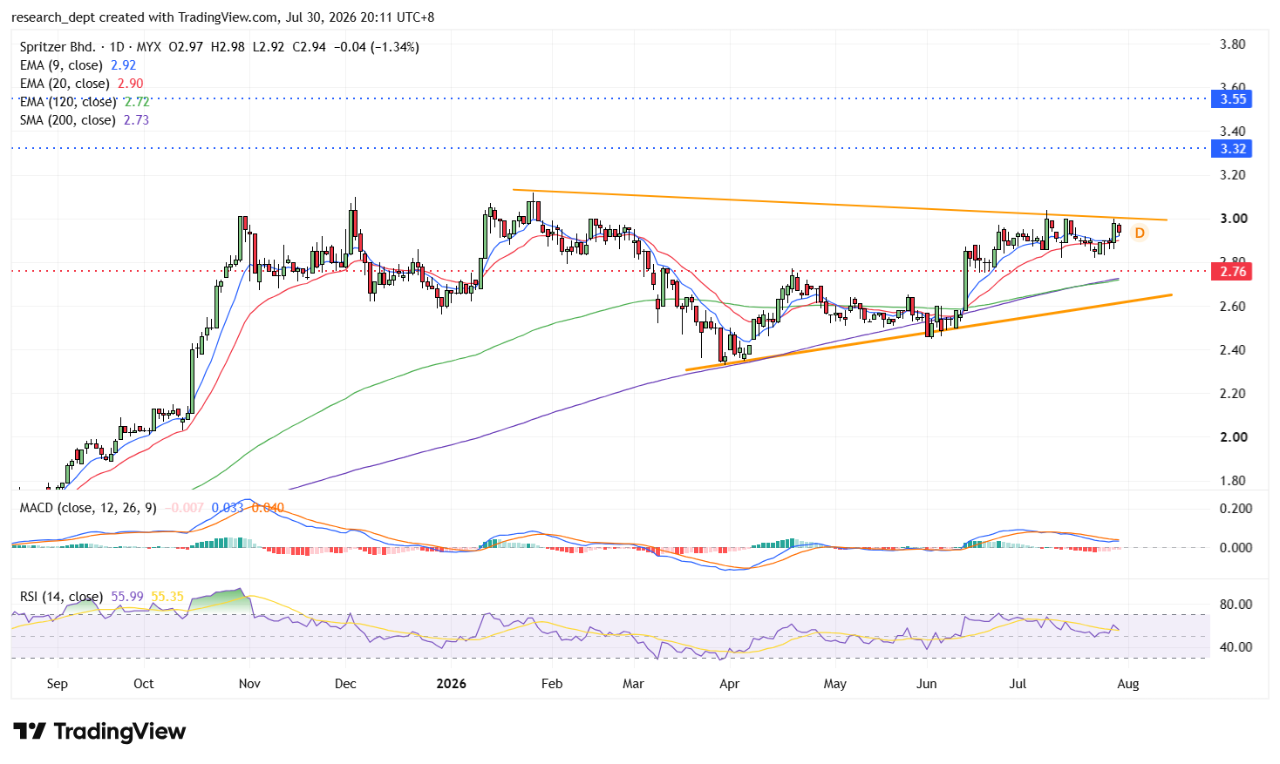Image resolution: width=1280 pixels, height=764 pixels.
Task: Click the 1.80 price axis label
Action: (x=1232, y=481)
